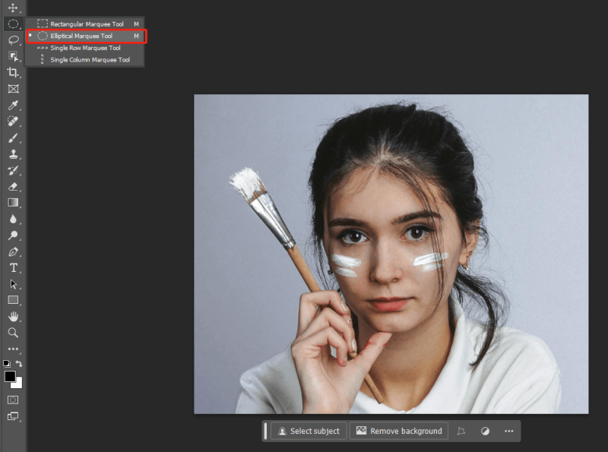Open more options in contextual task bar
The image size is (608, 452).
pyautogui.click(x=508, y=431)
